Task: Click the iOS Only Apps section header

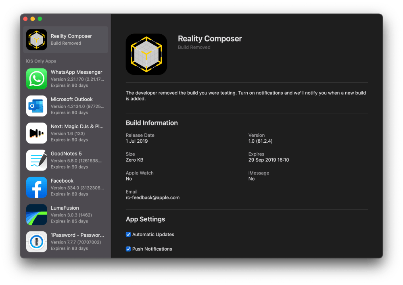Action: [41, 61]
